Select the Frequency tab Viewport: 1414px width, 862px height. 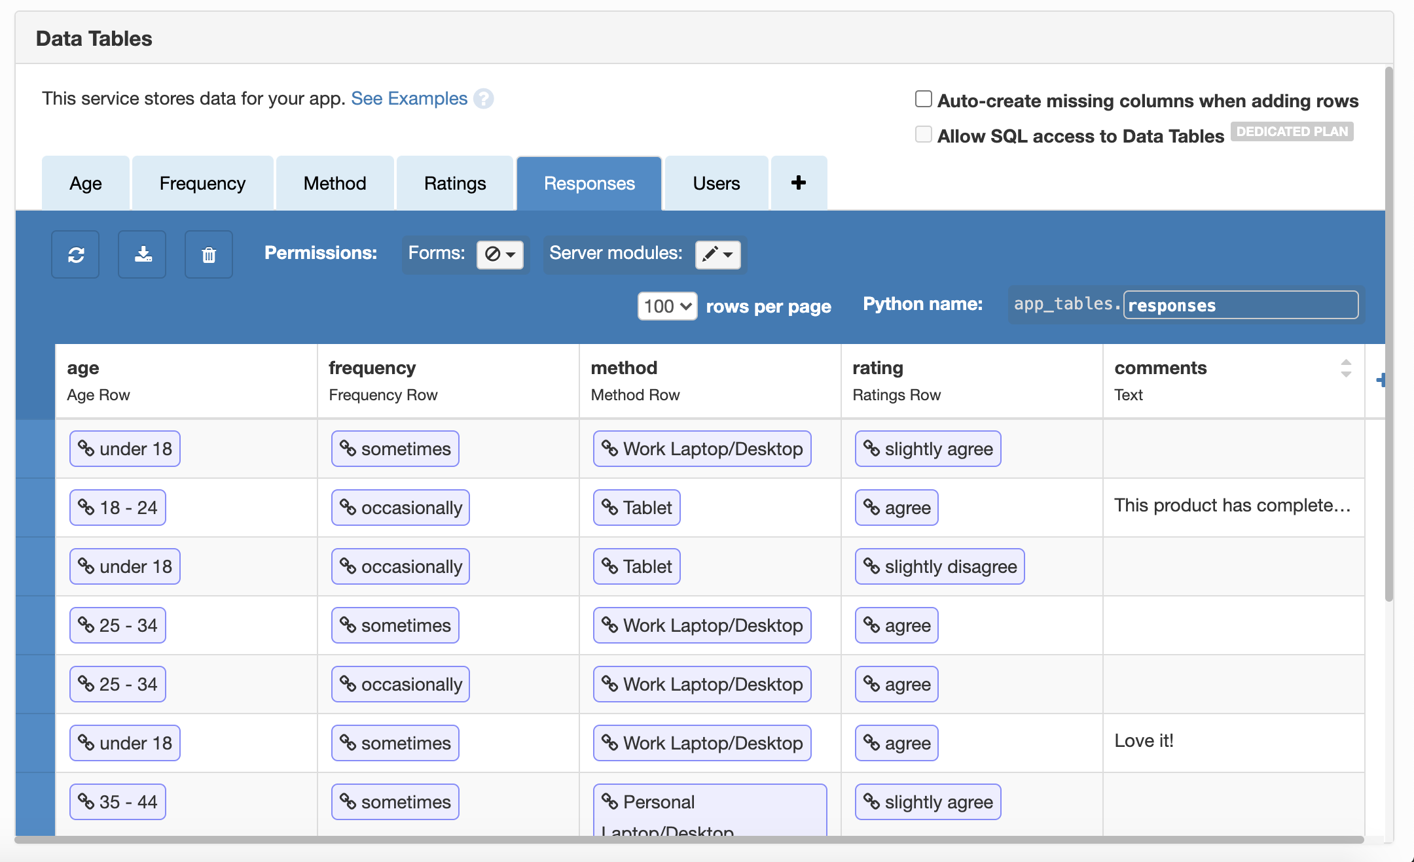point(202,183)
